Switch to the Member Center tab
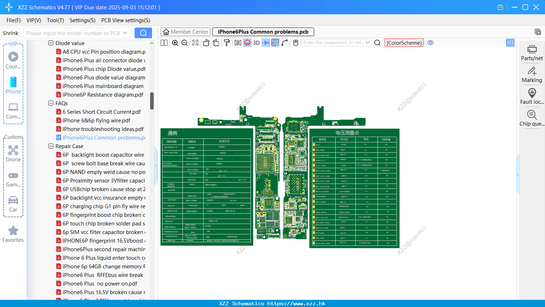The height and width of the screenshot is (307, 545). click(x=186, y=32)
